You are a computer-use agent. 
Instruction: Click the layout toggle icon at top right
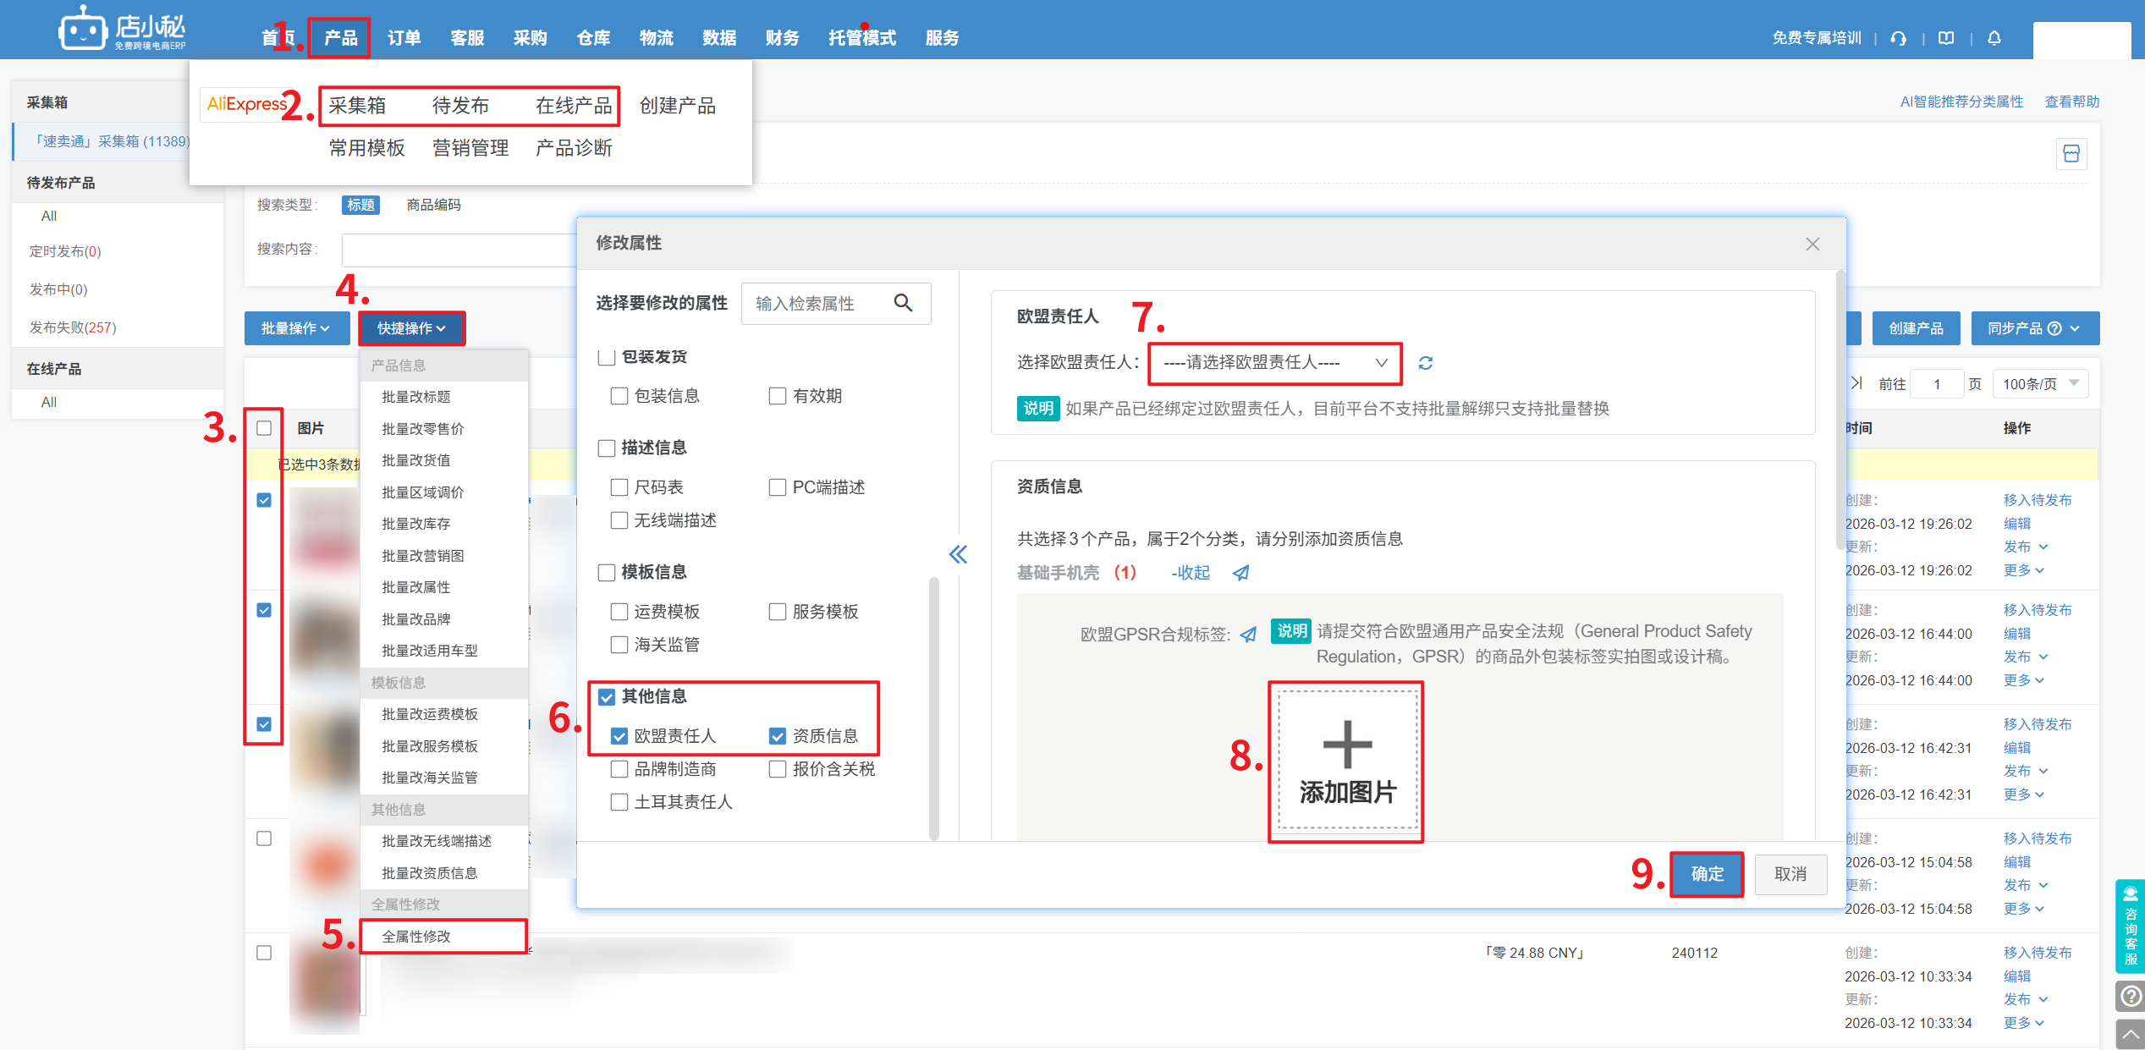click(x=2071, y=154)
